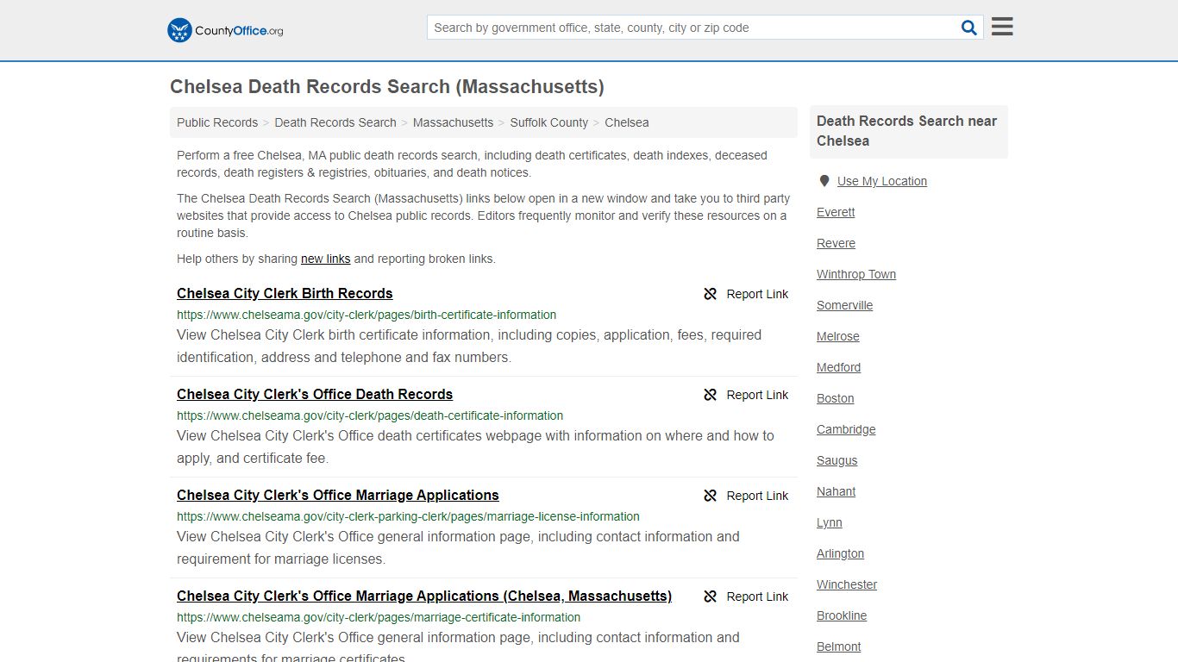Select Somerville in nearby list
This screenshot has height=662, width=1178.
[x=844, y=305]
